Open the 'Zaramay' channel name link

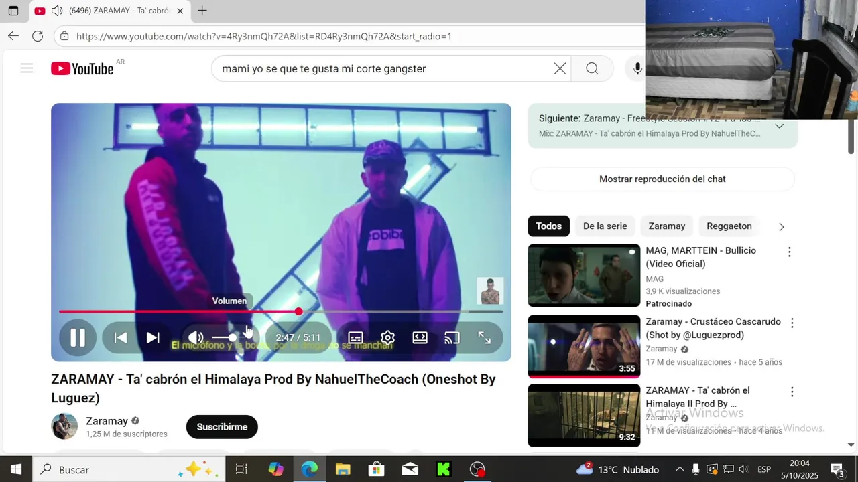(107, 421)
